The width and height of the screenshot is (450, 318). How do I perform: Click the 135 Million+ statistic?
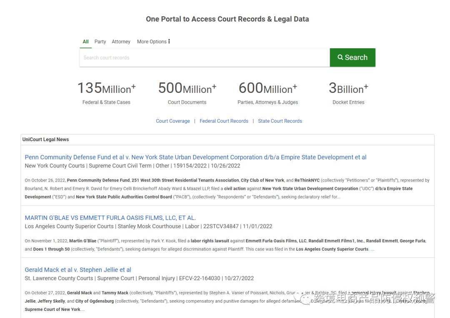(107, 88)
